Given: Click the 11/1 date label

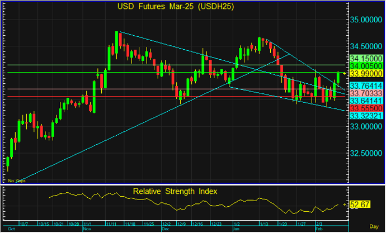Looking at the screenshot, I should (x=88, y=224).
